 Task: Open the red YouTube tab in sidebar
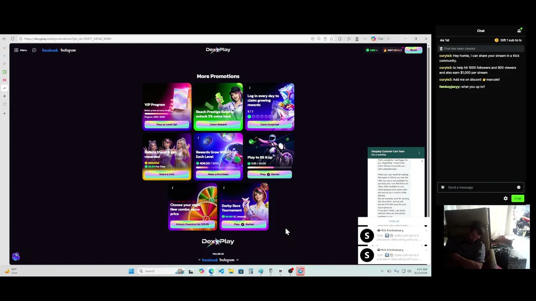click(5, 80)
